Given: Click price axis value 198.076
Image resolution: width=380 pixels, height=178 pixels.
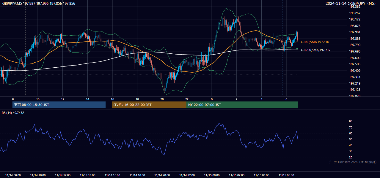Looking at the screenshot, I should click(354, 26).
